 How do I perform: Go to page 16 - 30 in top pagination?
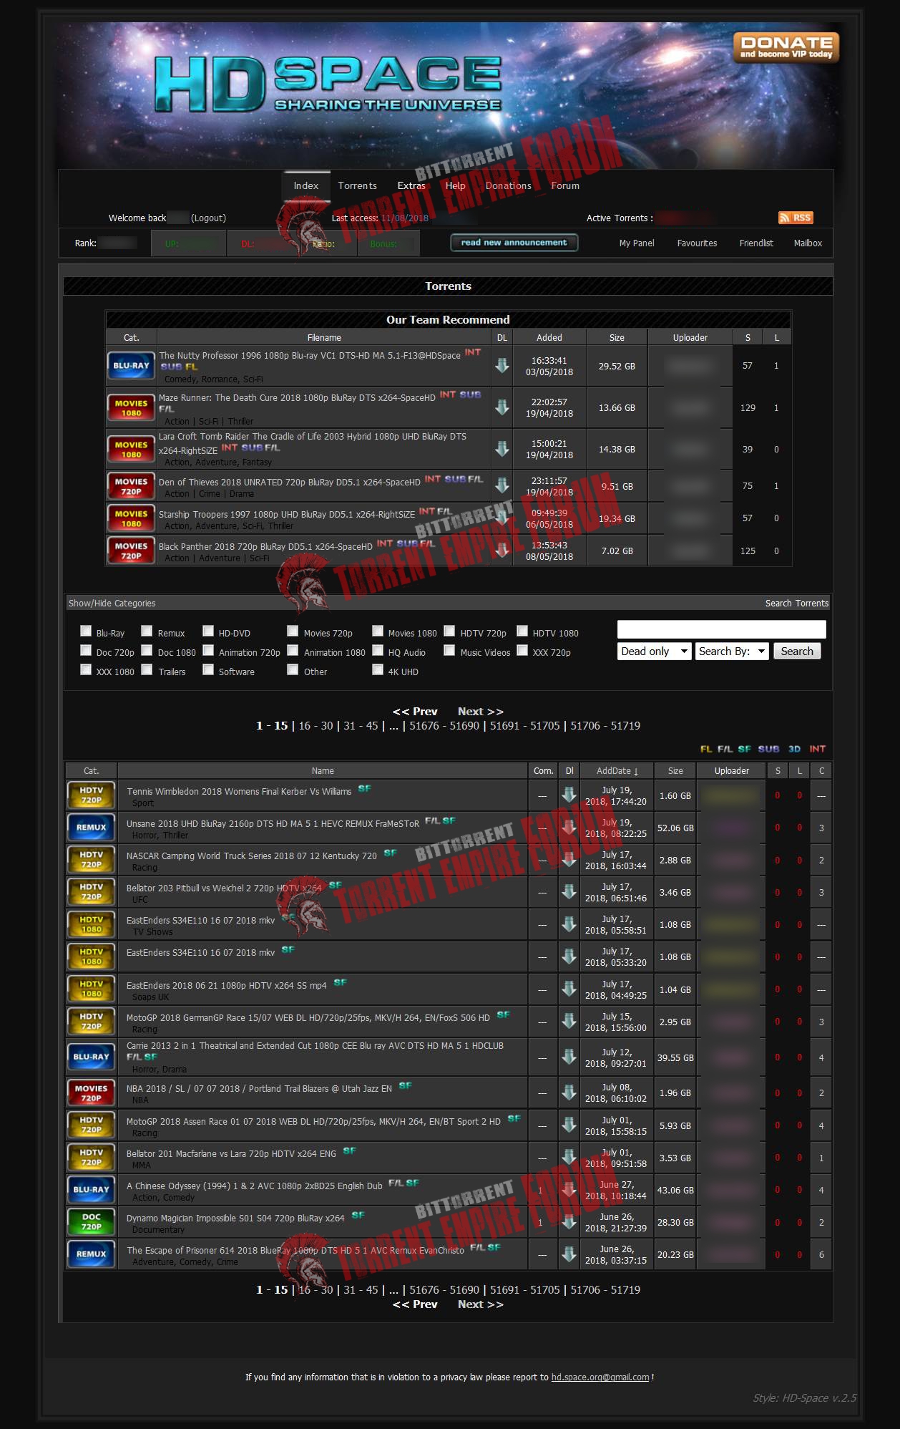(x=316, y=725)
